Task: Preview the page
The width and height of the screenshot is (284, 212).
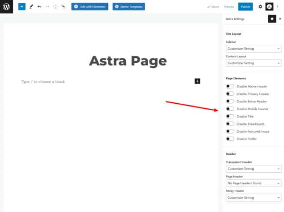Action: tap(229, 7)
